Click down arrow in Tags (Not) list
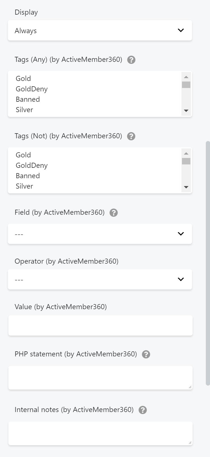Screen dimensions: 210x457 (186, 187)
